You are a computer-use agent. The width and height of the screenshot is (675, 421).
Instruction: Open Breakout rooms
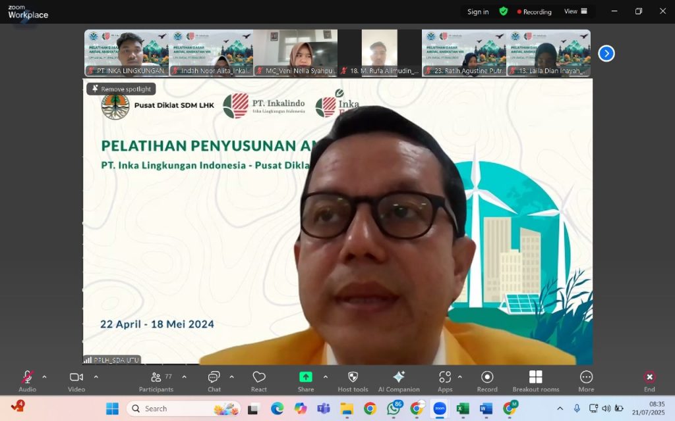[535, 381]
